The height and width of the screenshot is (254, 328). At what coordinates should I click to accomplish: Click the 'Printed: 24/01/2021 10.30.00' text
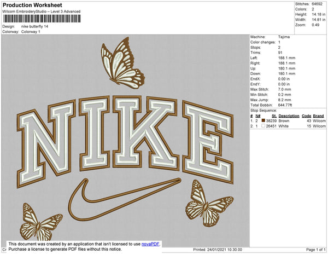218,250
